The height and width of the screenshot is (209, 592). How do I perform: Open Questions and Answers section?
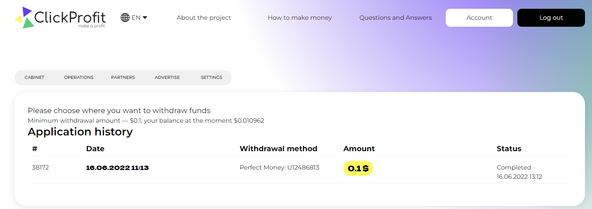pyautogui.click(x=395, y=18)
